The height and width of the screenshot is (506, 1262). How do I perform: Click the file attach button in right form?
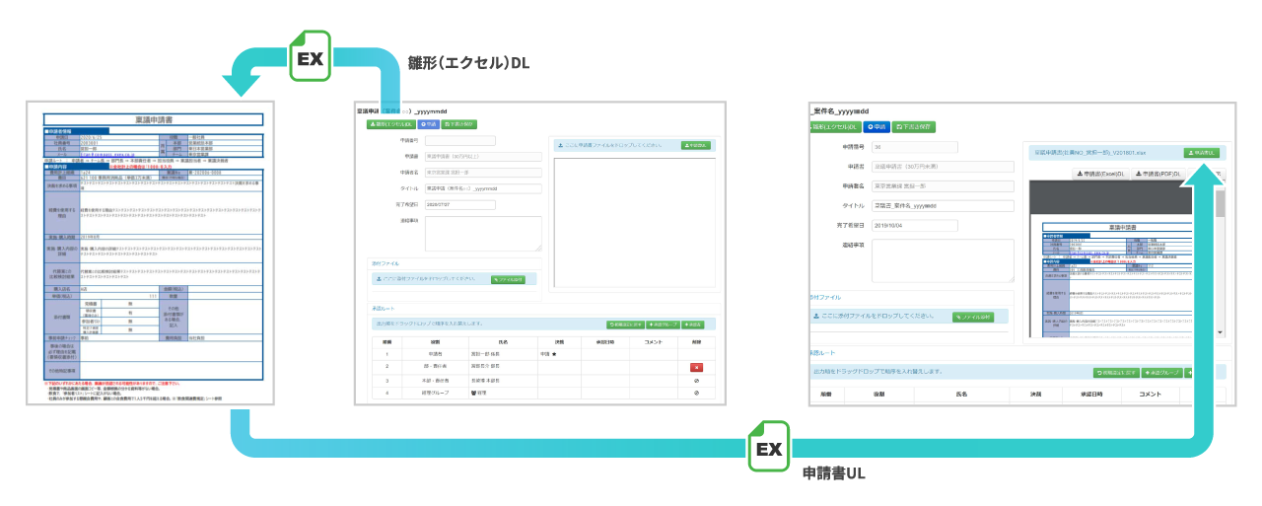[973, 317]
